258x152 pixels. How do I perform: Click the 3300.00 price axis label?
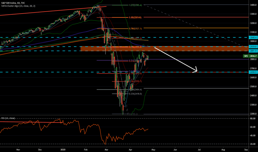(253, 14)
